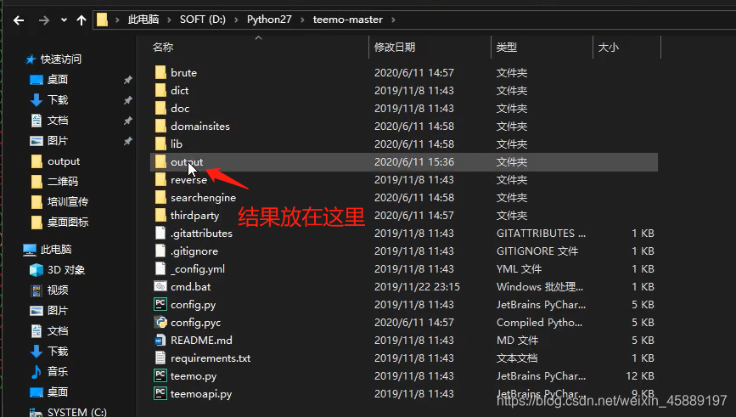The height and width of the screenshot is (417, 736).
Task: Select 此电脑 in the navigation pane
Action: tap(55, 250)
